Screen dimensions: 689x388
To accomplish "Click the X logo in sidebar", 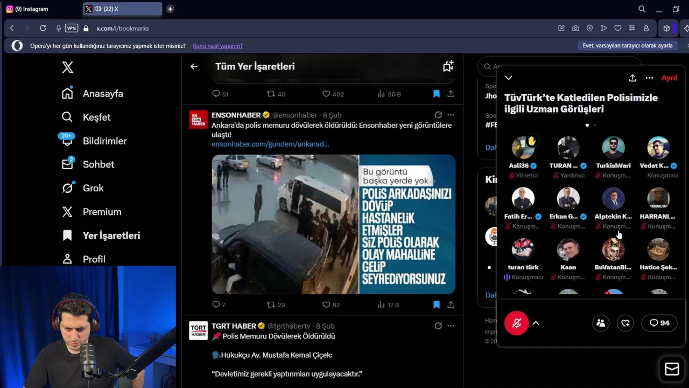I will (67, 67).
